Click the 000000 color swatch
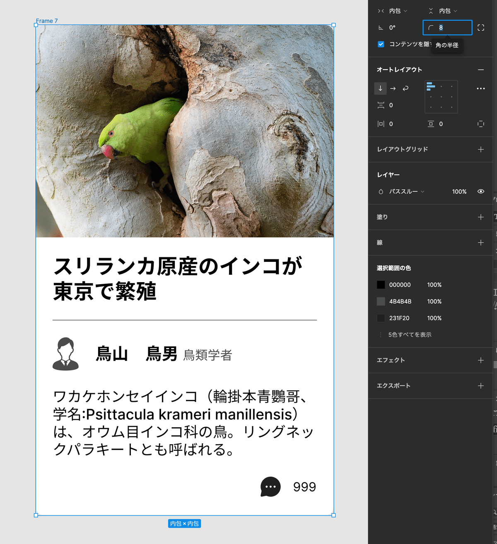497x544 pixels. [x=381, y=285]
